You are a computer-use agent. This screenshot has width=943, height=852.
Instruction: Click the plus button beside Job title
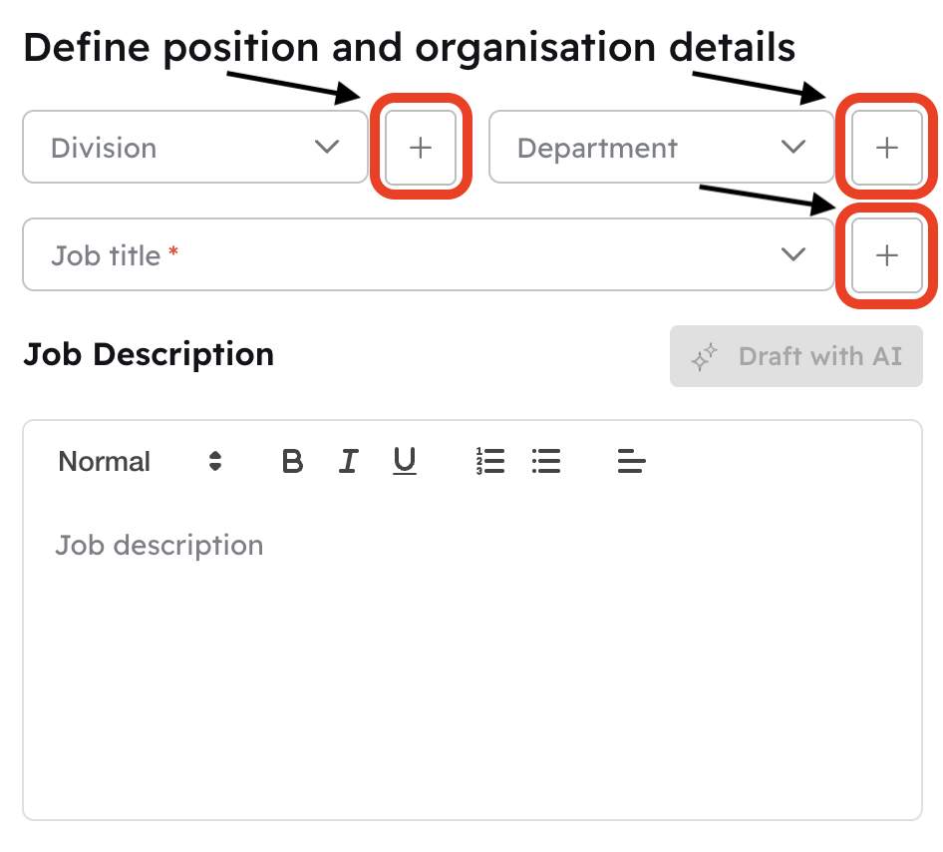tap(886, 255)
